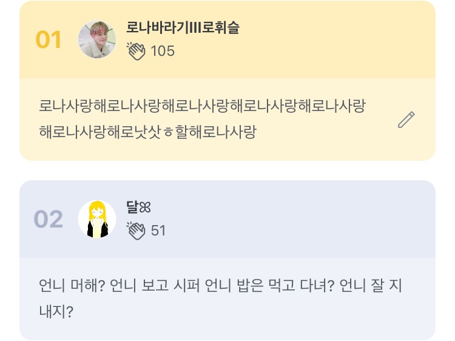Open the yellow-haired cartoon avatar of rank 02

pos(97,219)
